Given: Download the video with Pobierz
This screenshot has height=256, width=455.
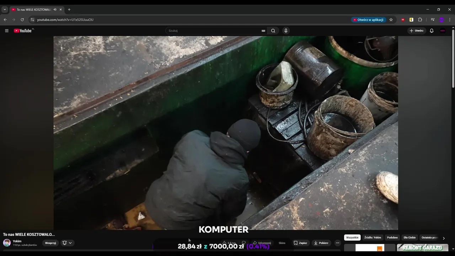Looking at the screenshot, I should coord(321,243).
